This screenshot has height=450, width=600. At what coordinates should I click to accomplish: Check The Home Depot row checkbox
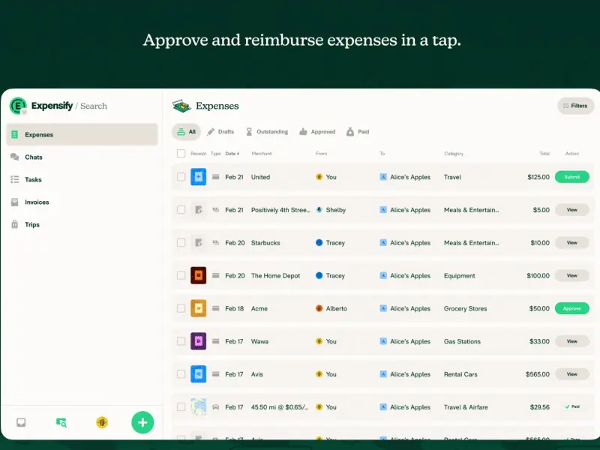pyautogui.click(x=181, y=275)
